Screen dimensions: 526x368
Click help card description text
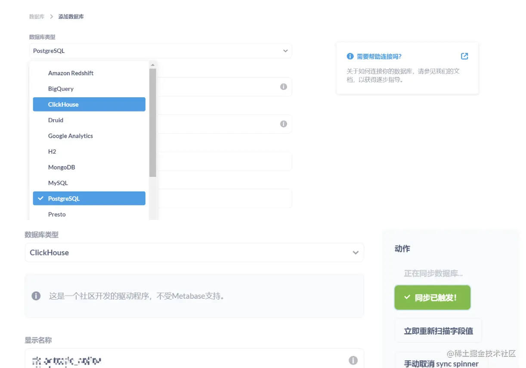tap(403, 75)
